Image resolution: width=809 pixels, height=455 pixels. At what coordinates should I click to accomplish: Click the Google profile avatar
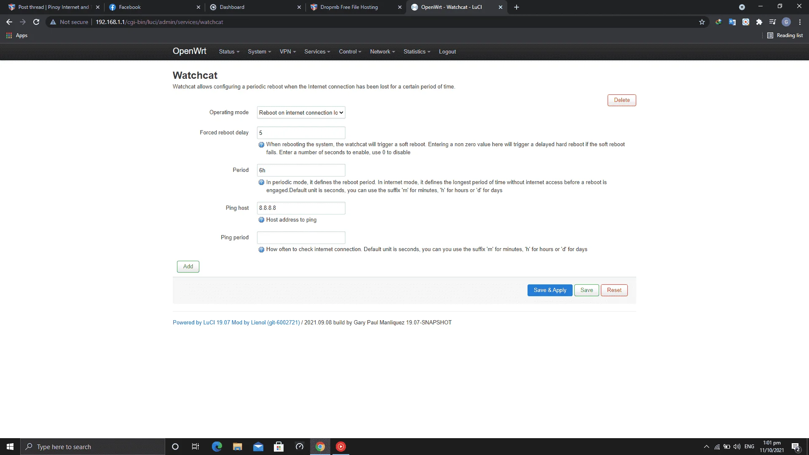(786, 22)
